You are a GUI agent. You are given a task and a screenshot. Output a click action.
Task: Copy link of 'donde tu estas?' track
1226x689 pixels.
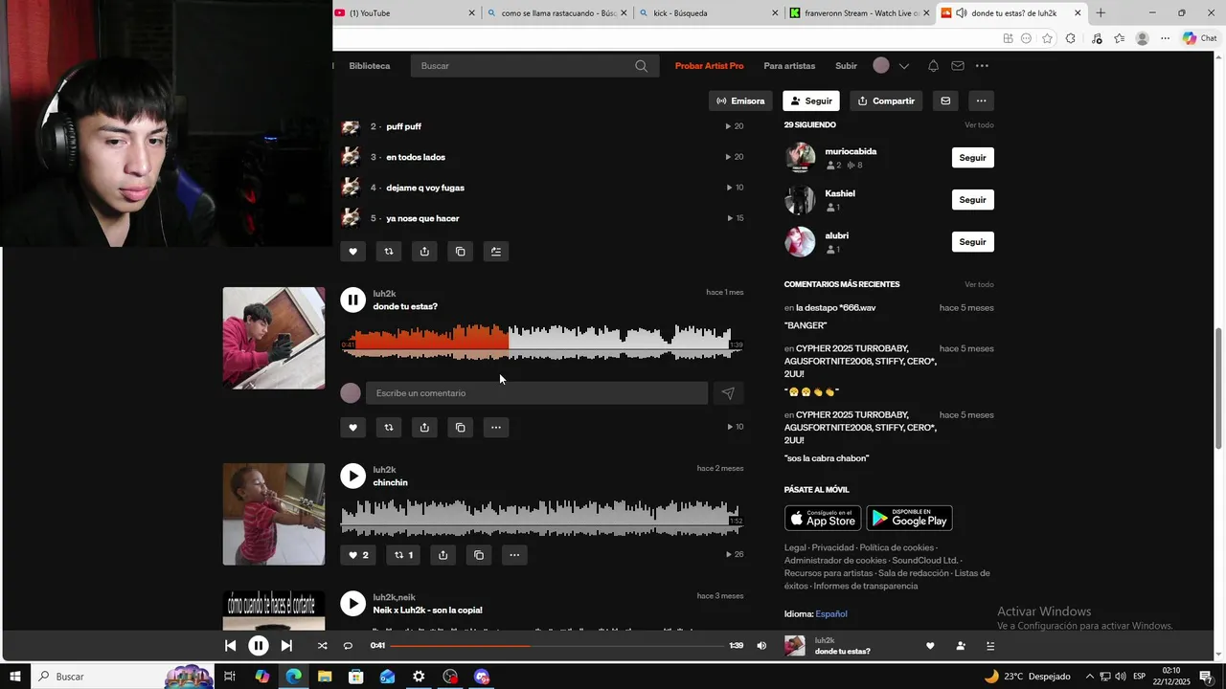(460, 427)
